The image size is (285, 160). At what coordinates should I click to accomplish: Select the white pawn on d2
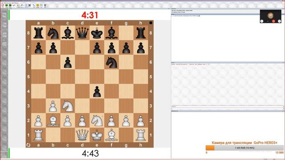pos(82,120)
